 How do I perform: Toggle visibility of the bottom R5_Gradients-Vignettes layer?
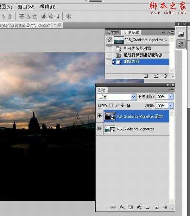click(99, 129)
